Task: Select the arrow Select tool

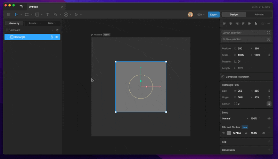Action: coord(16,15)
